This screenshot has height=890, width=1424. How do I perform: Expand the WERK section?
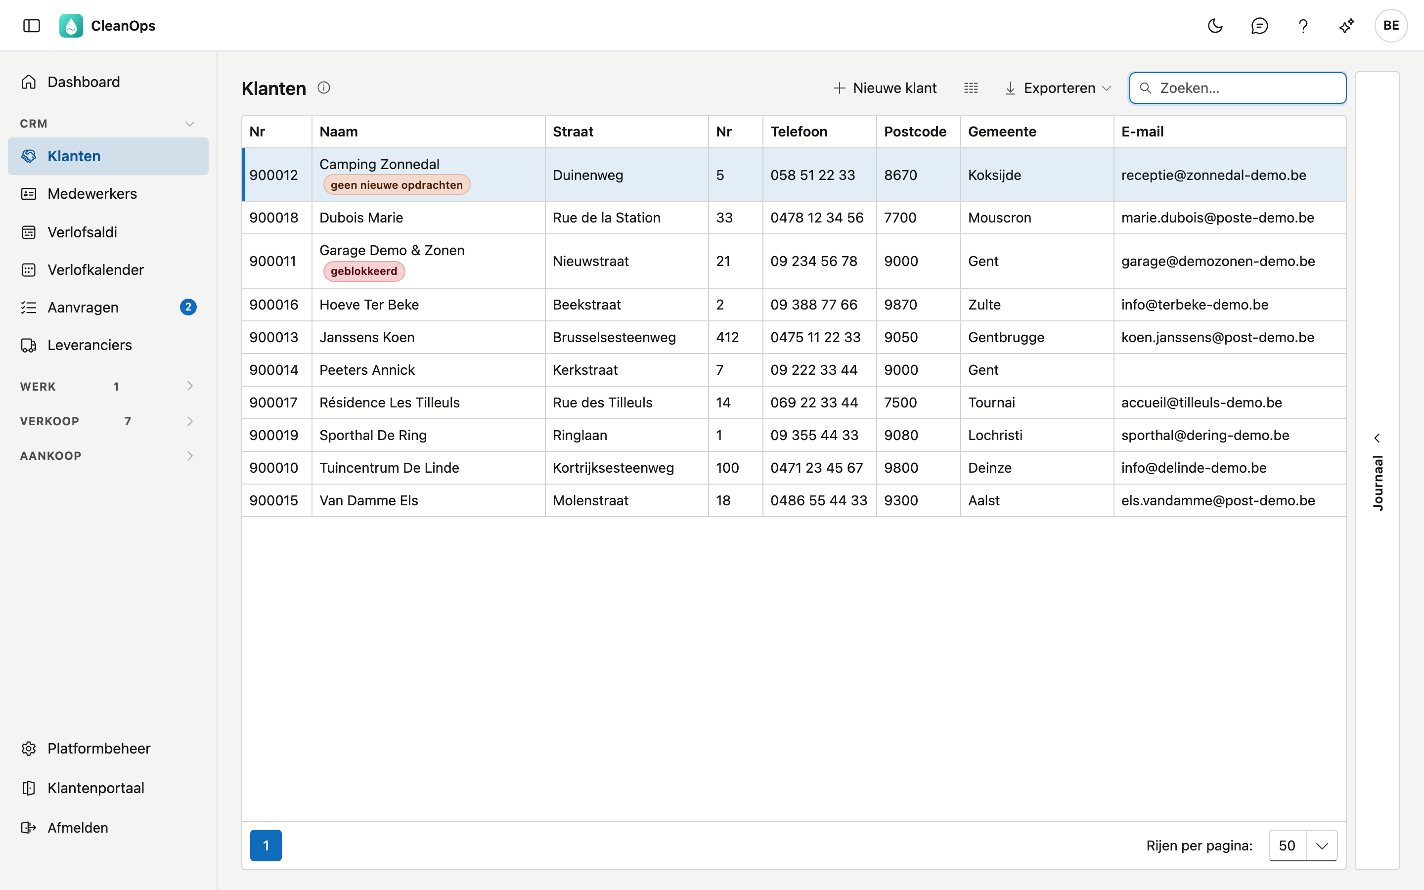108,386
